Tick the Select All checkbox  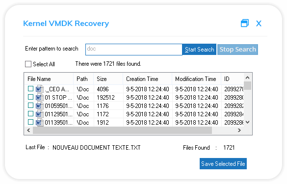(28, 64)
